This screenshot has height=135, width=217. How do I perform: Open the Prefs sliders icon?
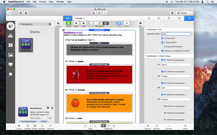click(x=186, y=126)
